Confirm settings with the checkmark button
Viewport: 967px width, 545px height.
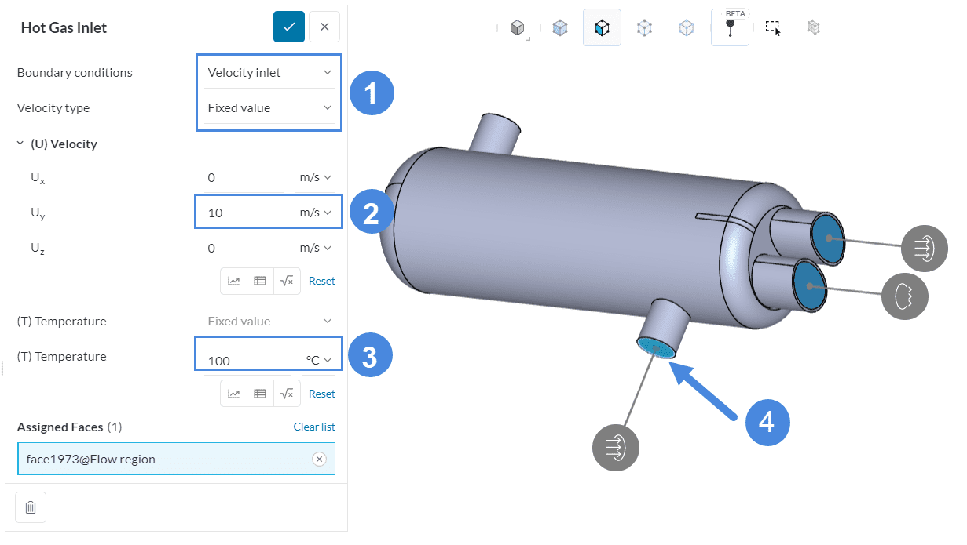[x=289, y=27]
